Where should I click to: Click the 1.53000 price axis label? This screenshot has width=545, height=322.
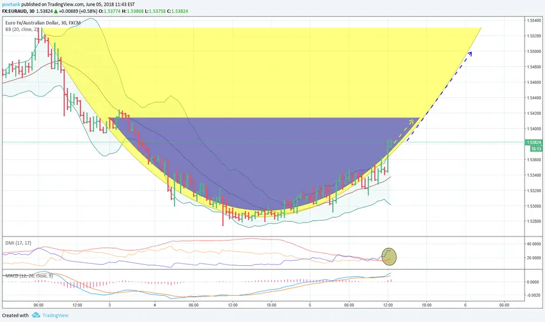coord(534,206)
